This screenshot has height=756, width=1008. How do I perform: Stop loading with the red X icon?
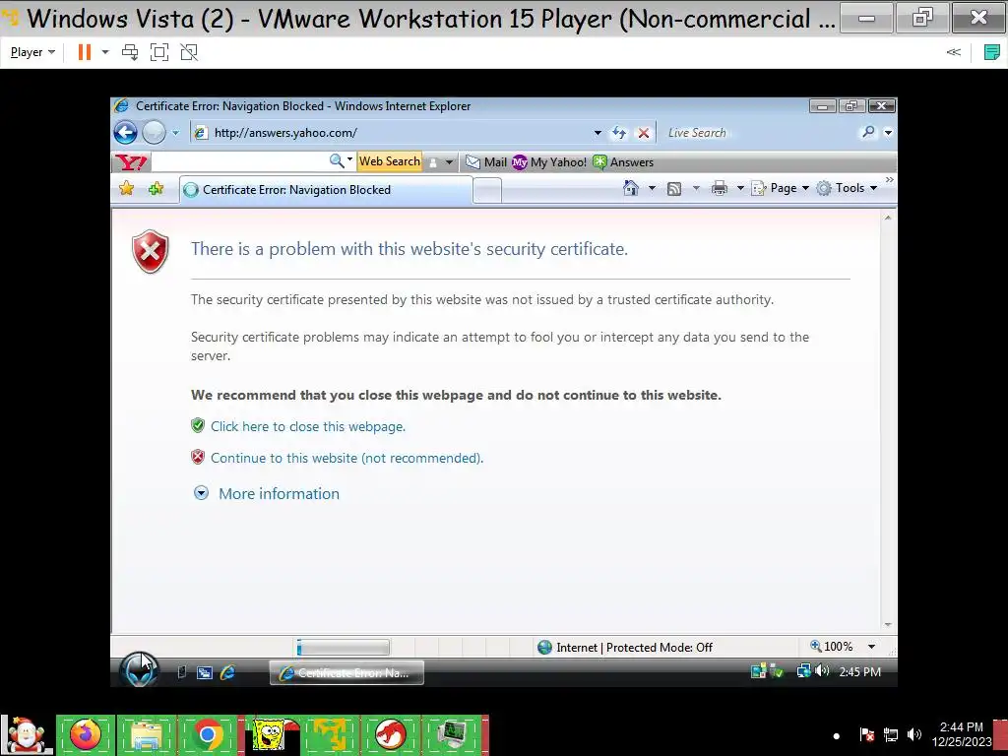coord(643,133)
